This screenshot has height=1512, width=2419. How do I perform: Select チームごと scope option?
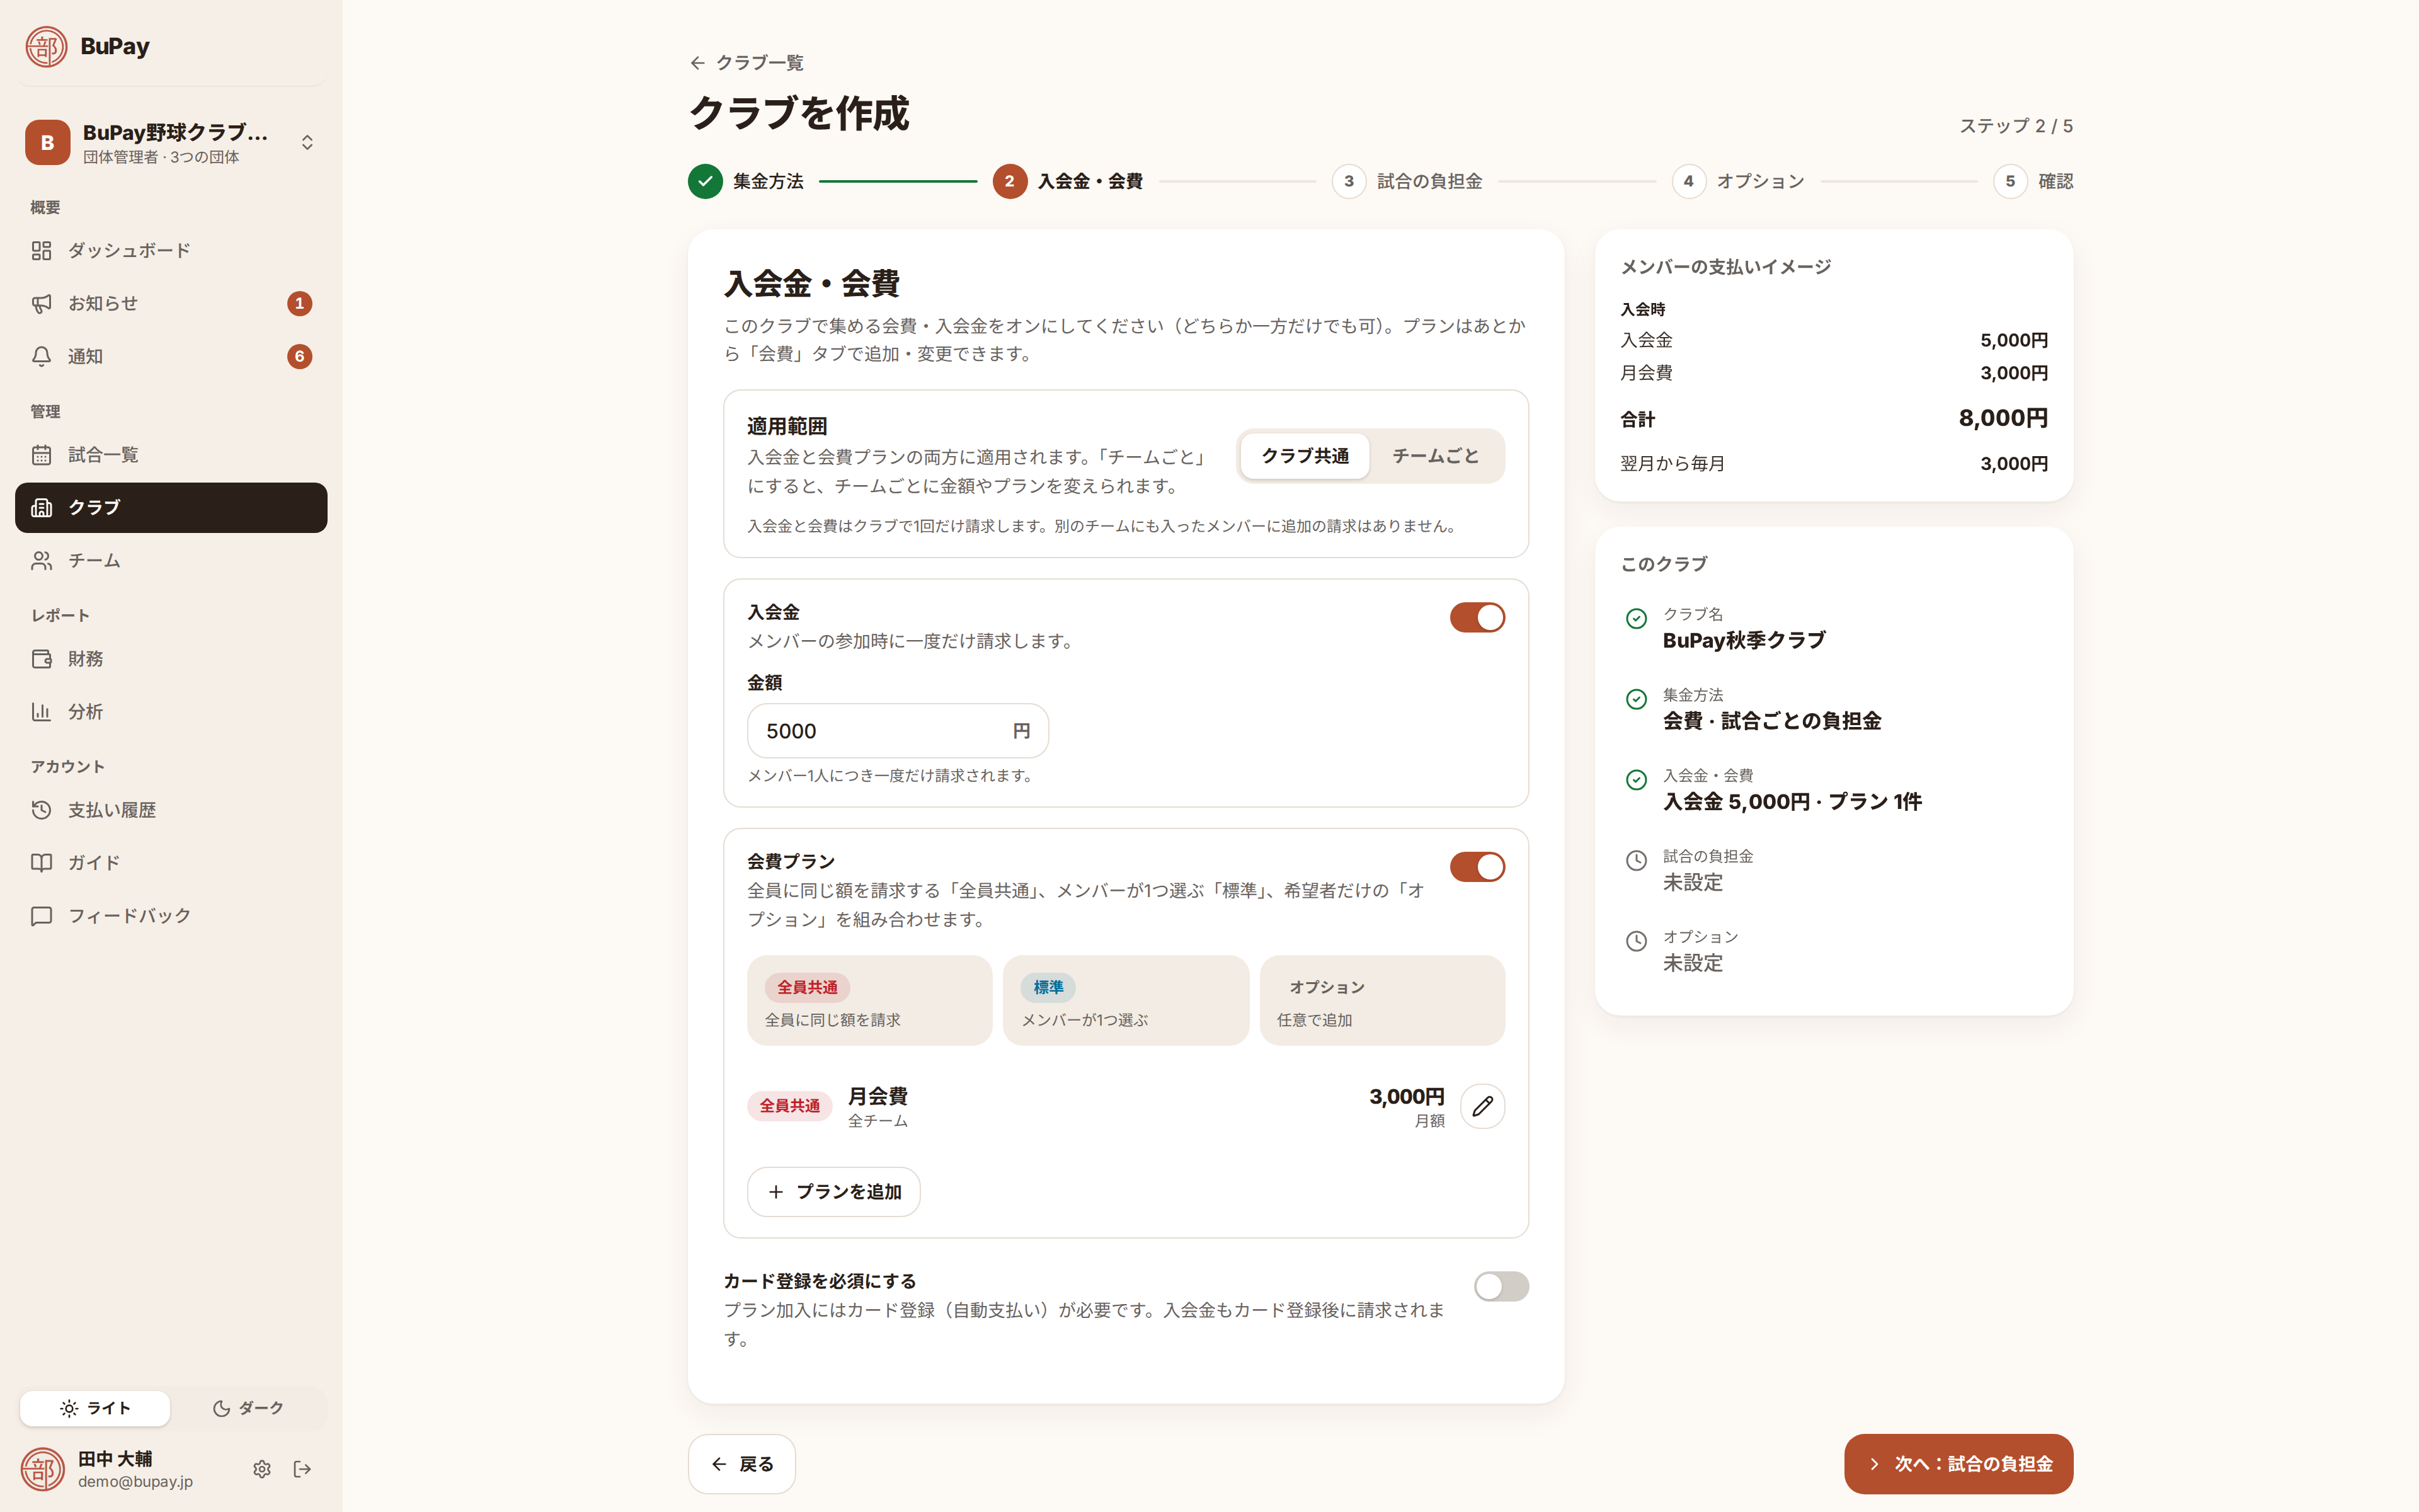1436,456
